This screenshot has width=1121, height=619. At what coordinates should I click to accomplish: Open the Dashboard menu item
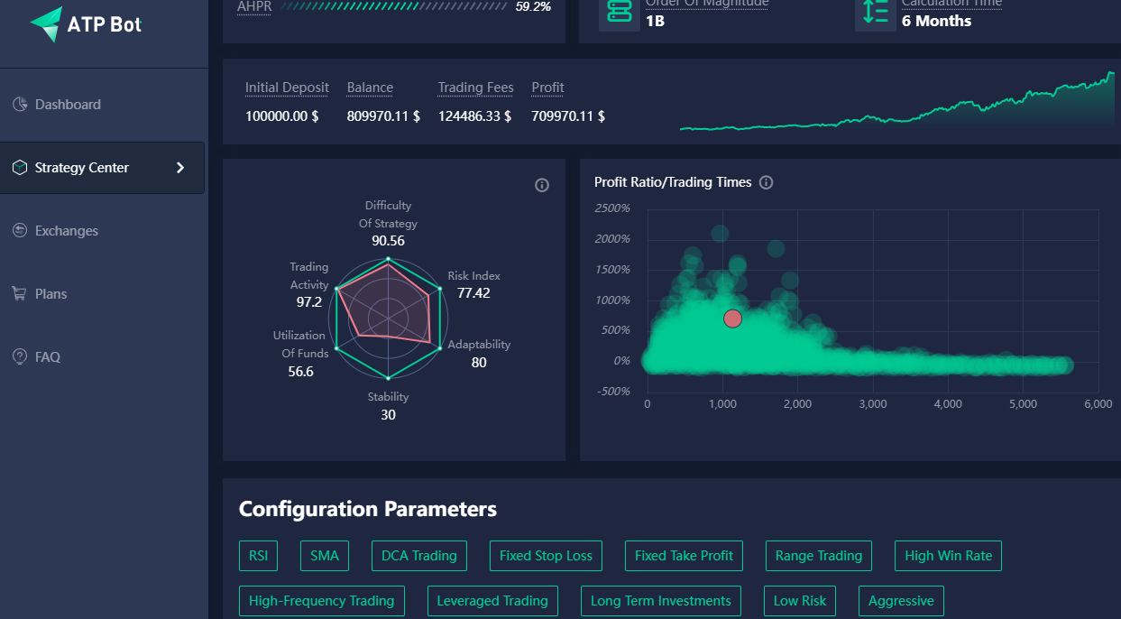pos(68,105)
